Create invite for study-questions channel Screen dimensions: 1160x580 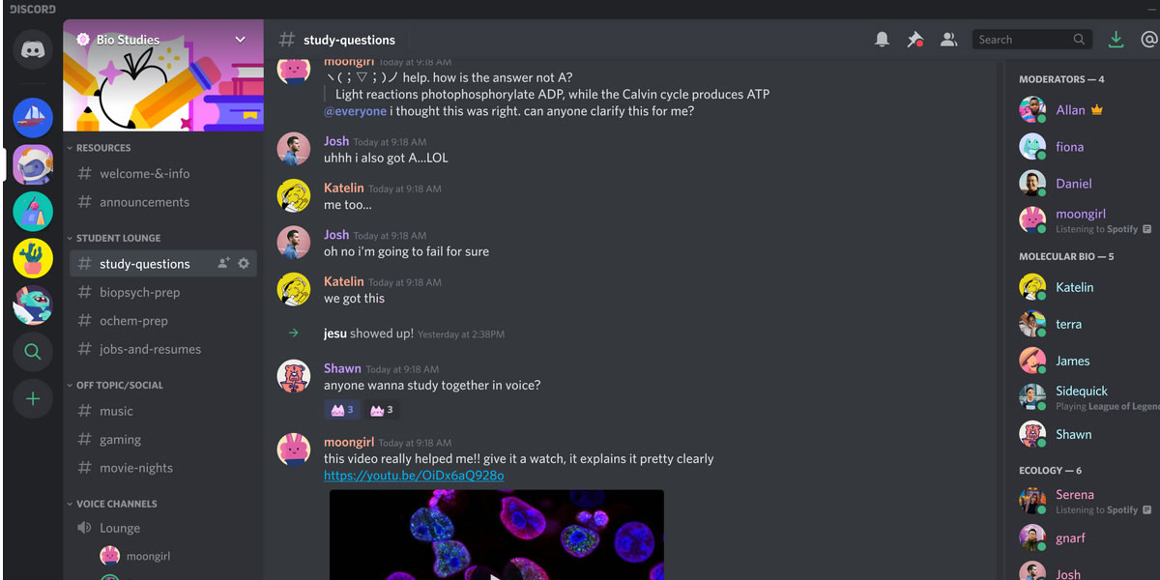tap(224, 263)
